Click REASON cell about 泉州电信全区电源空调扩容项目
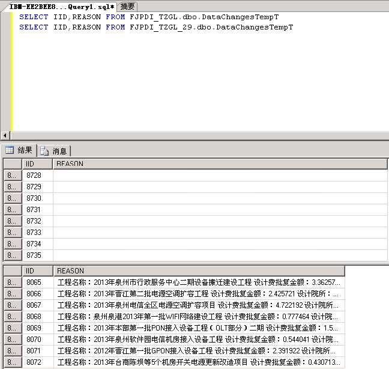The width and height of the screenshot is (389, 369). click(199, 305)
